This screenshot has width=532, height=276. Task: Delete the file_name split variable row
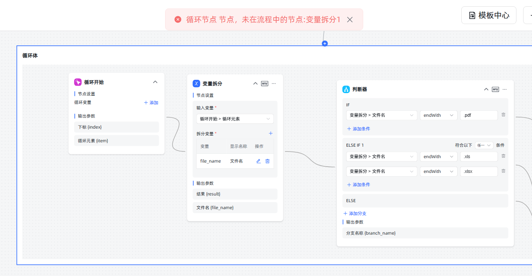point(267,161)
